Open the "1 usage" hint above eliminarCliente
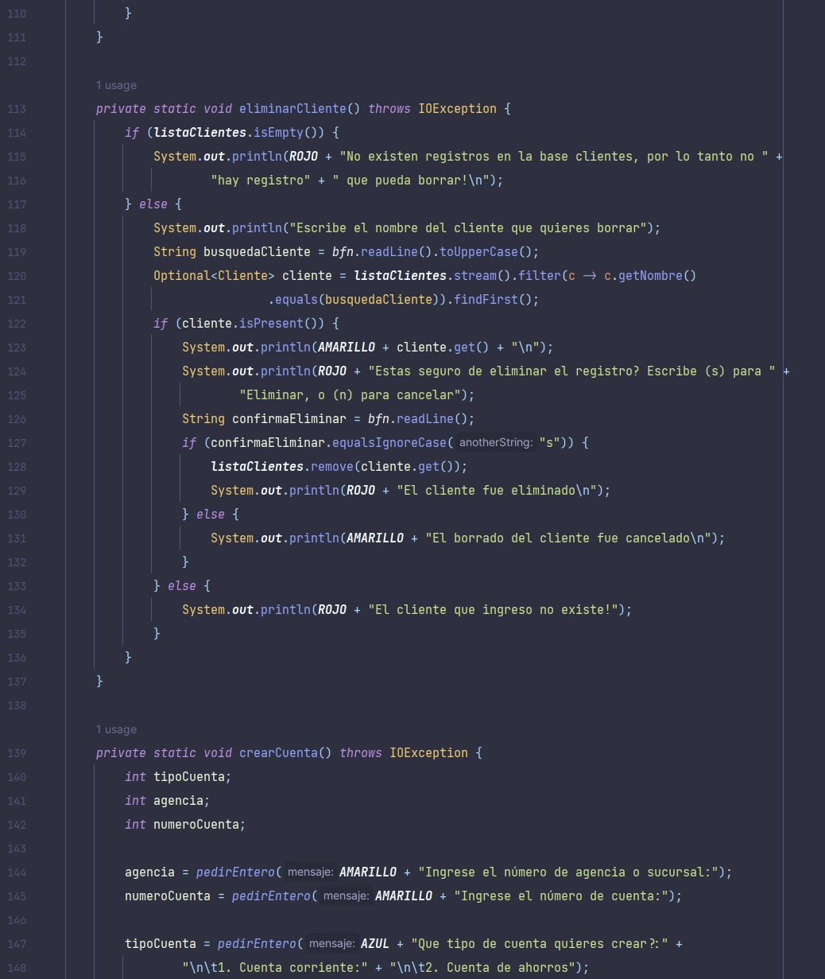The width and height of the screenshot is (825, 979). (x=116, y=85)
